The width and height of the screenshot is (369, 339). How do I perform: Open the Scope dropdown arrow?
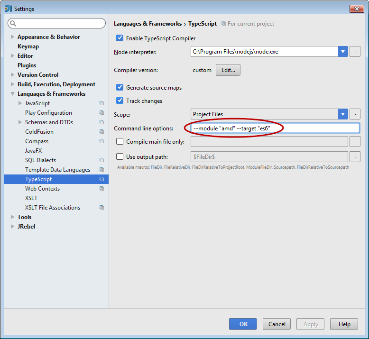tap(343, 114)
